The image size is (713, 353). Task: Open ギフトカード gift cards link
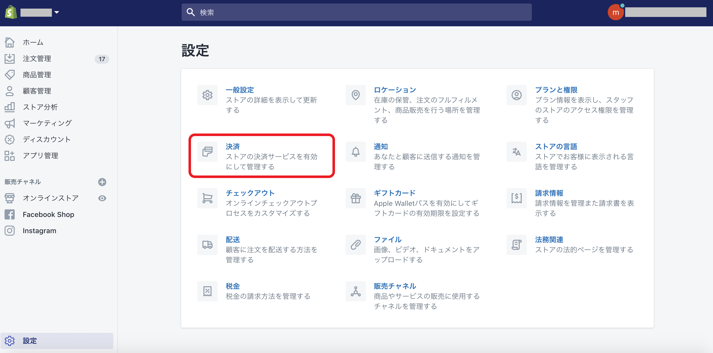coord(395,193)
